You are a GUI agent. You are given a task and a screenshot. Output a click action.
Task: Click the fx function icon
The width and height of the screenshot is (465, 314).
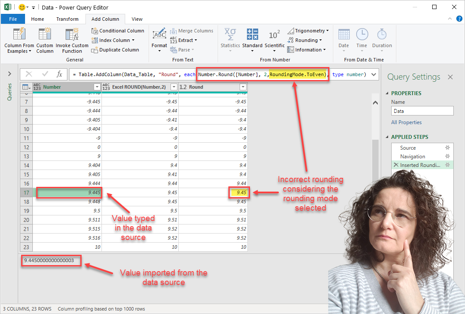[59, 74]
